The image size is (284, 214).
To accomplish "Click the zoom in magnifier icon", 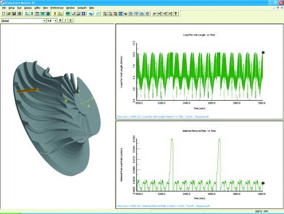I will [x=105, y=14].
